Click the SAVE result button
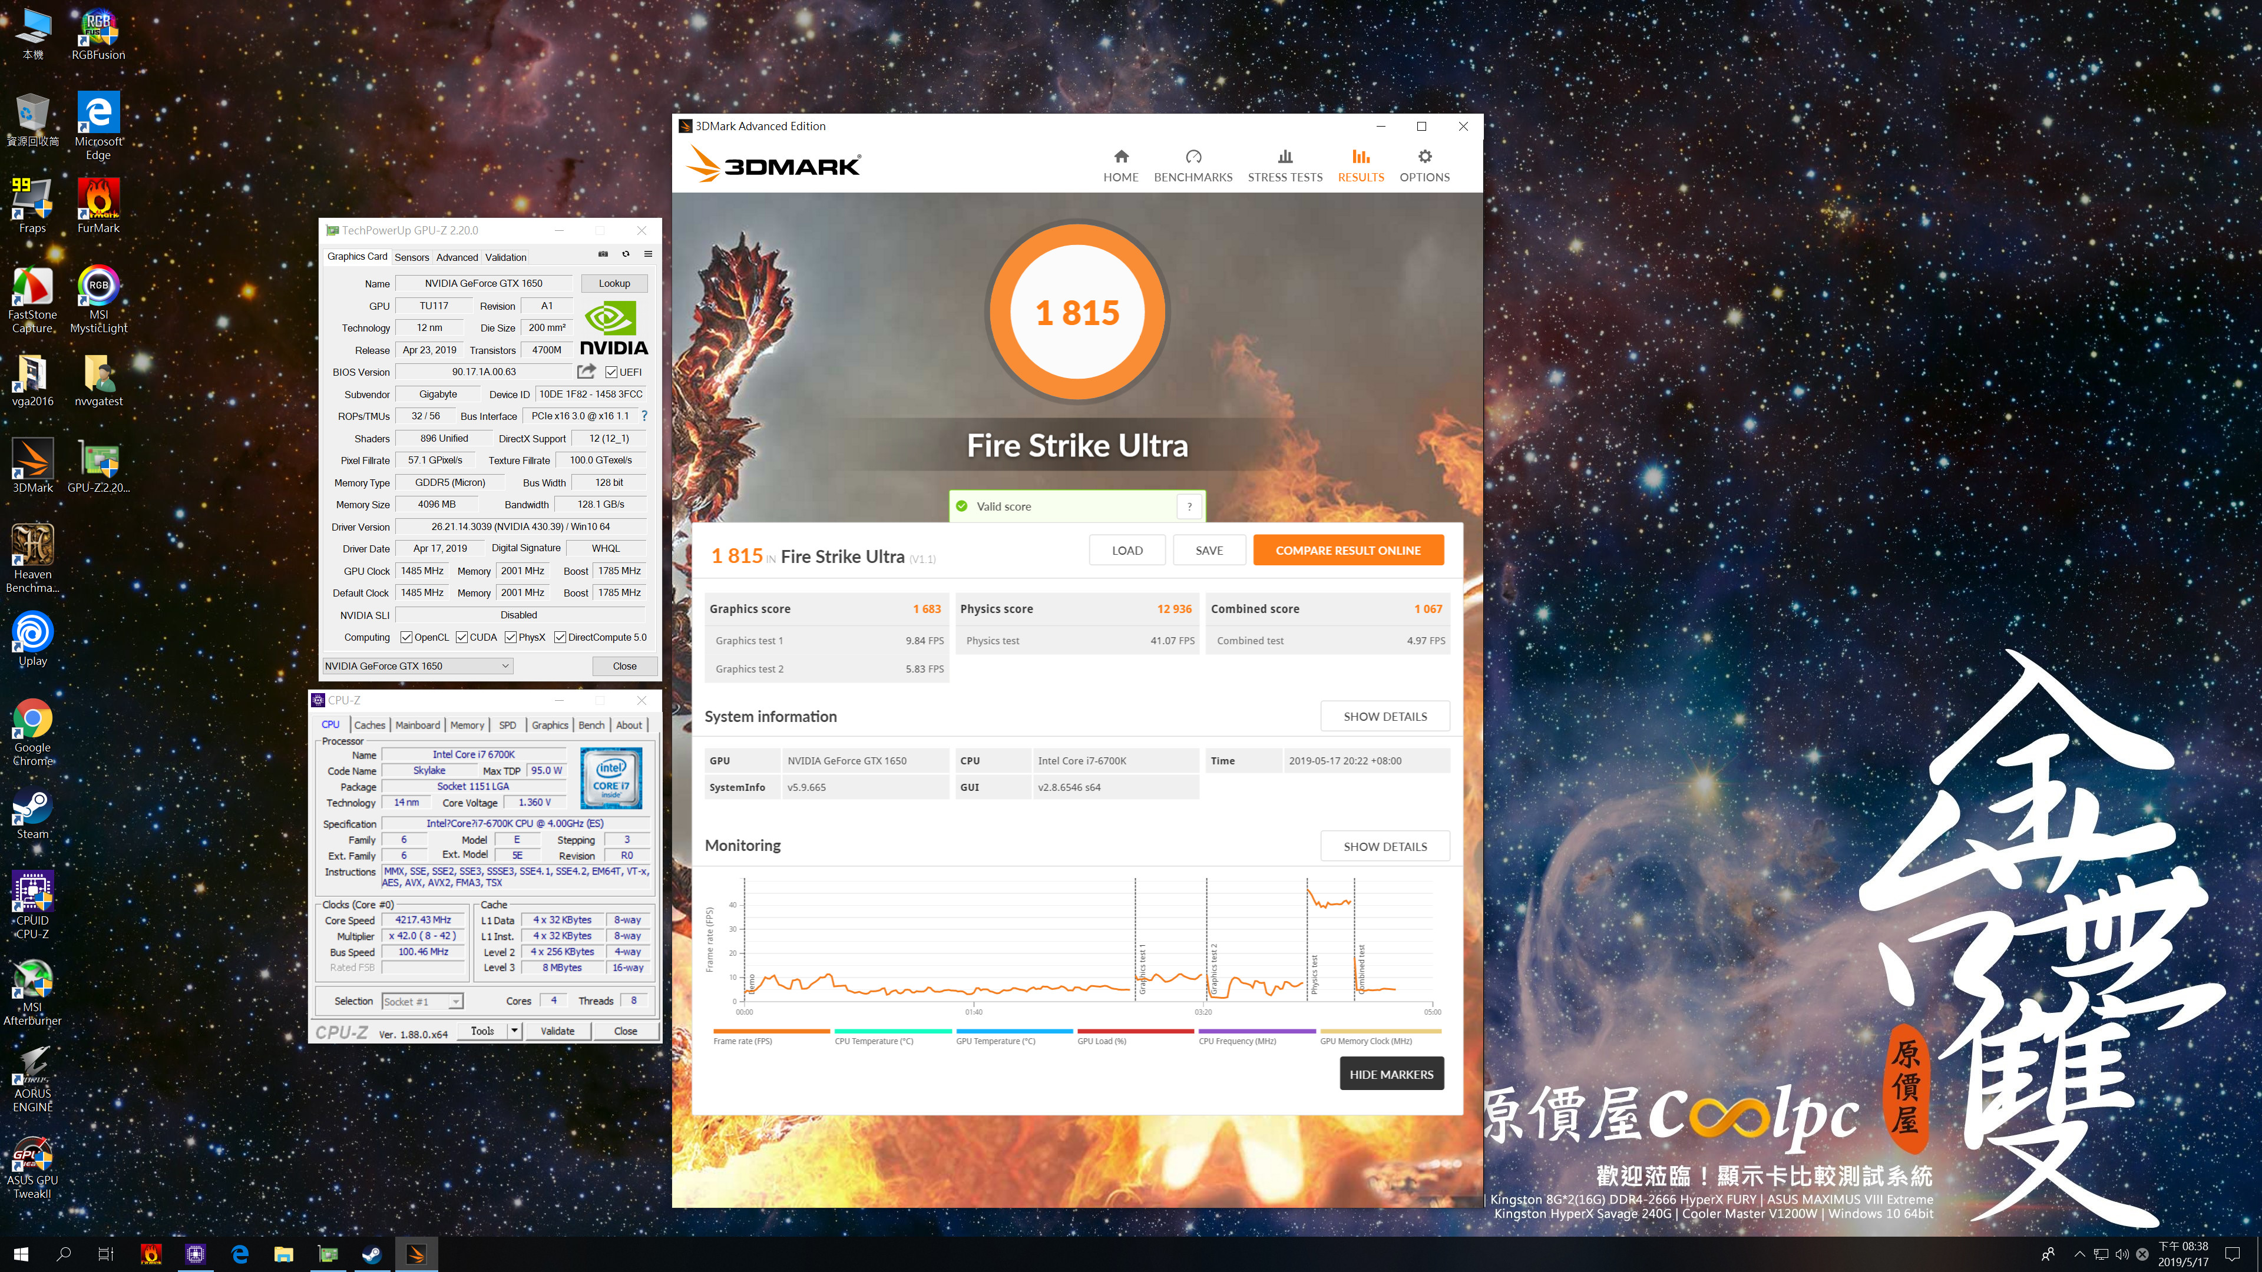 pos(1208,551)
